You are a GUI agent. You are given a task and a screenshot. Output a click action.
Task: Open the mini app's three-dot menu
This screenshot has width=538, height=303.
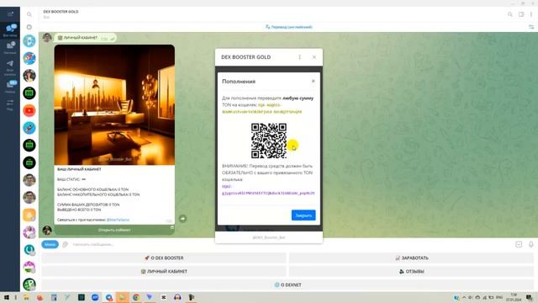(x=299, y=57)
